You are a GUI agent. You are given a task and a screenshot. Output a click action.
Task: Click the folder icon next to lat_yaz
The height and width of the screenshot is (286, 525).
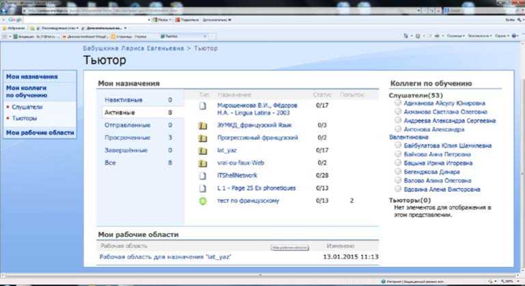[202, 150]
